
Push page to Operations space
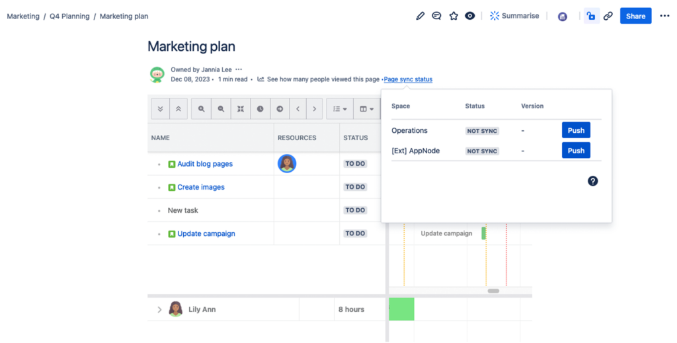pyautogui.click(x=576, y=130)
